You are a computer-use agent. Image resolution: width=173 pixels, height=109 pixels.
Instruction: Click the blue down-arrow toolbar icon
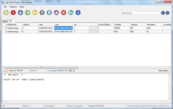click(20, 13)
